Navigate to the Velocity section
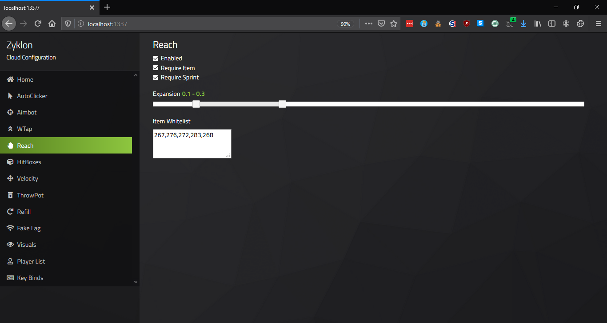 pyautogui.click(x=66, y=178)
